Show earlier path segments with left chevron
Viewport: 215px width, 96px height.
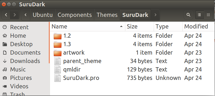click(x=26, y=15)
